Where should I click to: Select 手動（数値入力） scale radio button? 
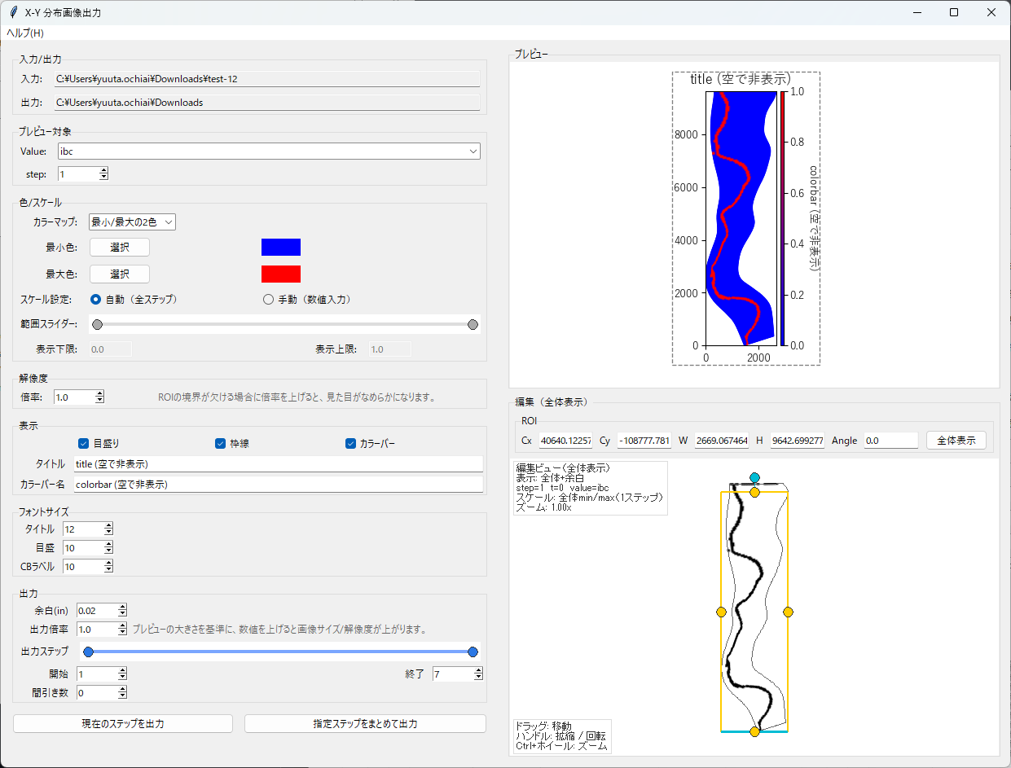coord(268,300)
